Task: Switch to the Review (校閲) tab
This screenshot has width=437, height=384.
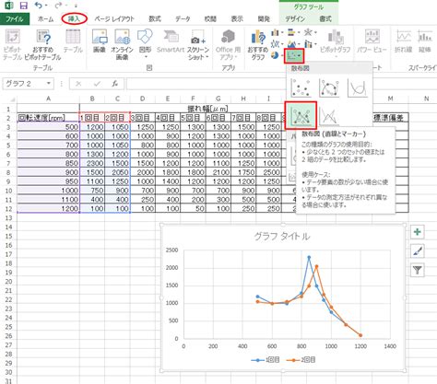Action: pyautogui.click(x=210, y=19)
